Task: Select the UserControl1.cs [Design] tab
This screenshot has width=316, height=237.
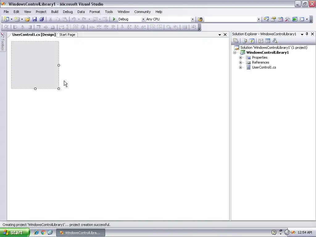Action: [x=34, y=35]
